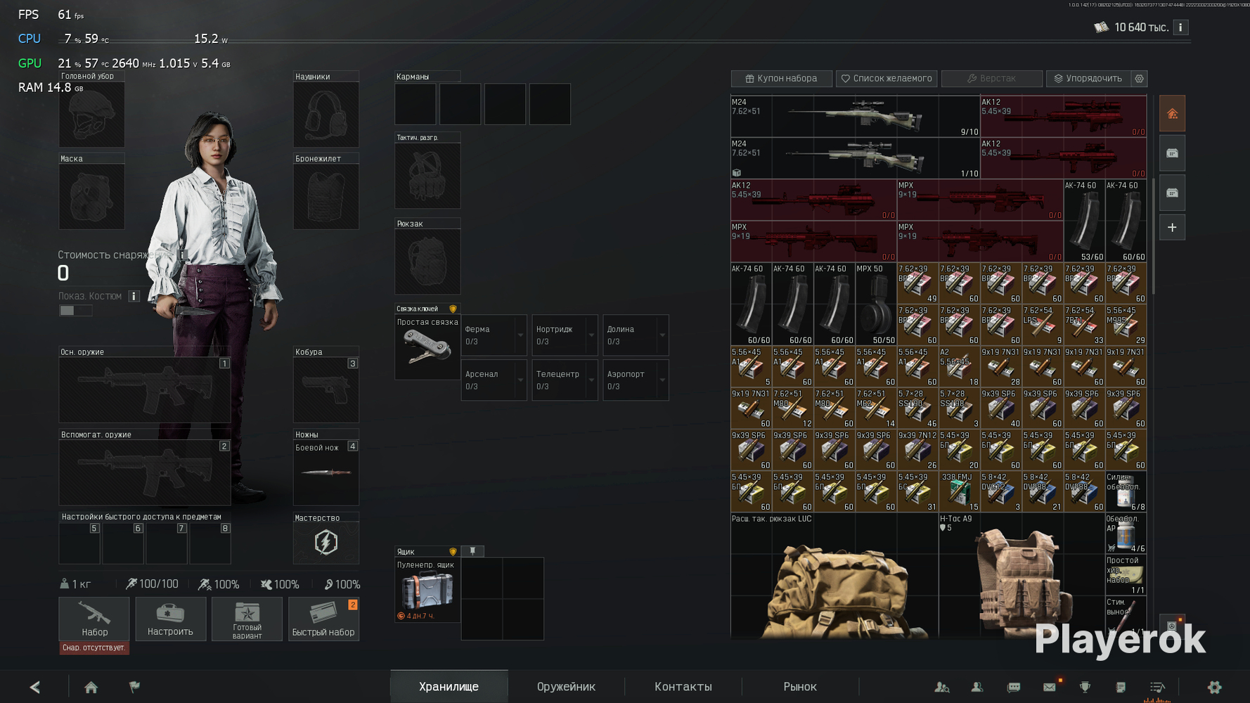
Task: Go back with the left arrow icon
Action: [34, 687]
